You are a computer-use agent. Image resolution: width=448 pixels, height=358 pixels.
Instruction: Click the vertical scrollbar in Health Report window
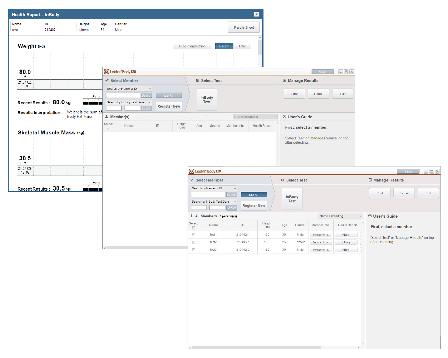260,47
